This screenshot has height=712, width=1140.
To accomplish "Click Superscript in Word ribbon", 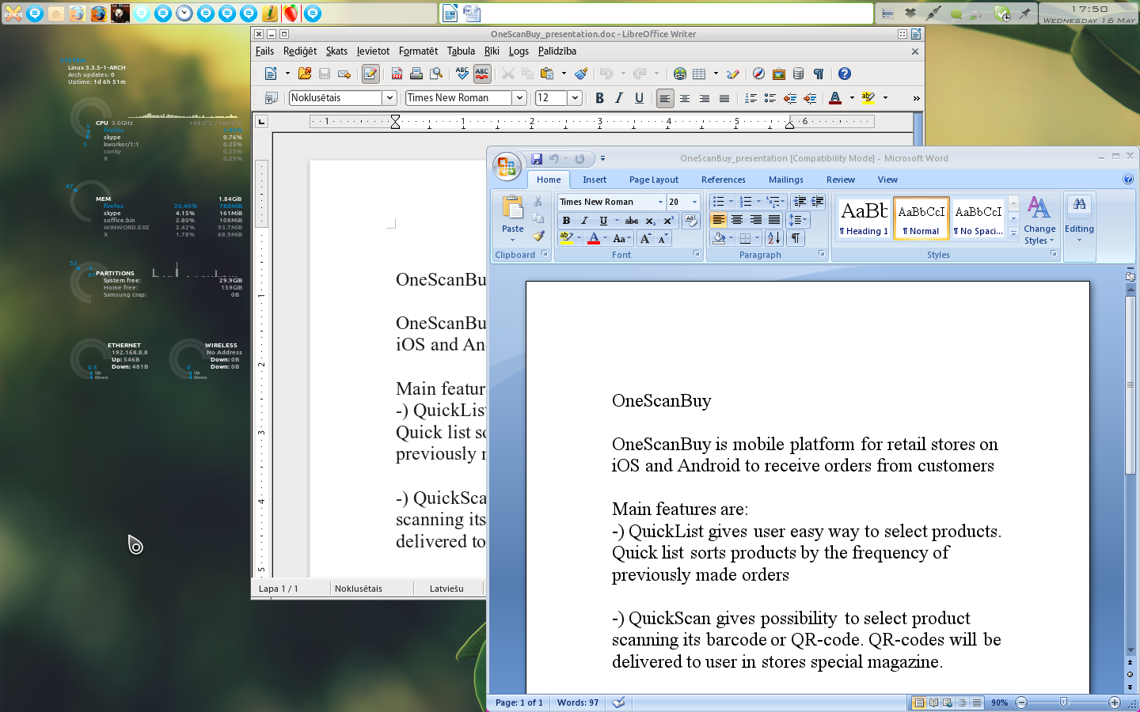I will 668,221.
